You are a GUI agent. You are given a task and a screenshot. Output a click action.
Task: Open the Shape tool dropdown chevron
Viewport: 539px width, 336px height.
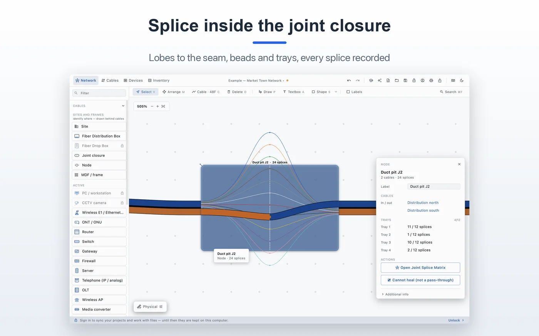336,92
